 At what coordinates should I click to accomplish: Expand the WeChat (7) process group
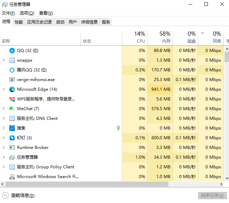(4, 109)
